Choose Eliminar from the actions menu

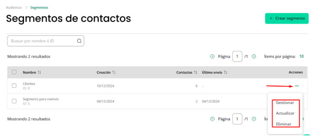[x=284, y=124]
